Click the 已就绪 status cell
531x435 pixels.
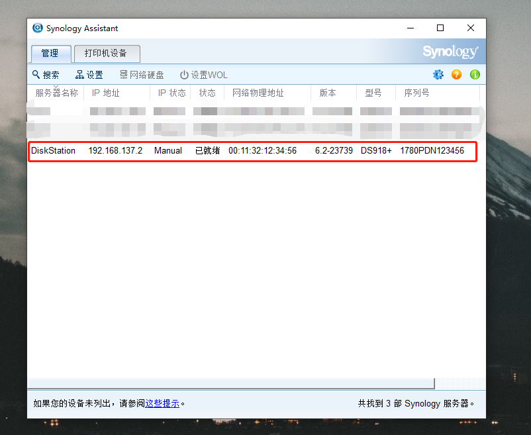[x=208, y=151]
